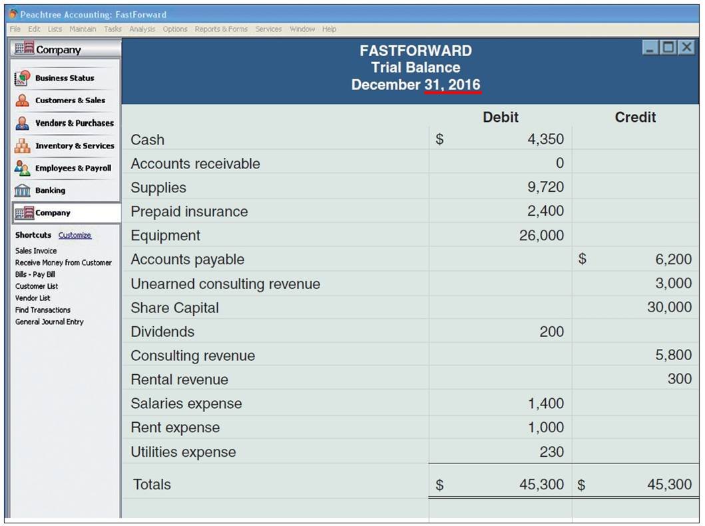
Task: Click the Employees & Payroll people icon
Action: (x=23, y=168)
